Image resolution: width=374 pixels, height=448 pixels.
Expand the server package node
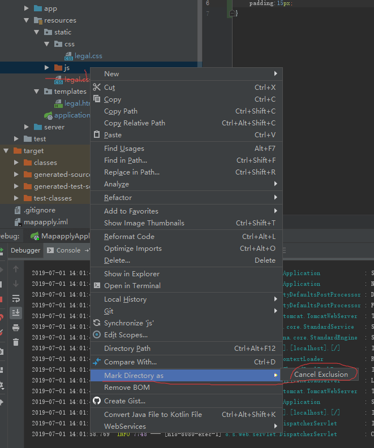[27, 127]
